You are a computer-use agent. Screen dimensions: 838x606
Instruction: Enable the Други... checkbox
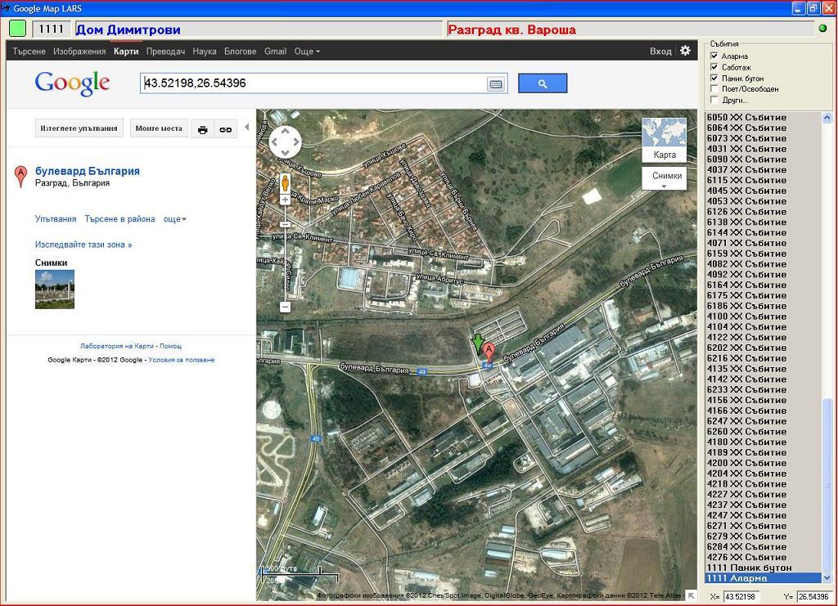714,100
